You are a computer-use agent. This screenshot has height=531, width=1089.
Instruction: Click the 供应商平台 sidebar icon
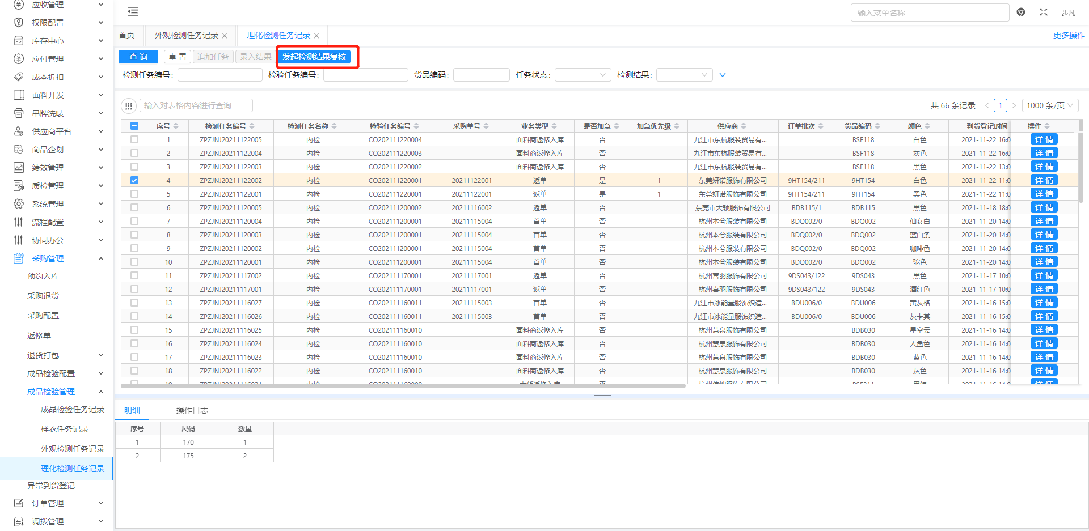(x=19, y=131)
